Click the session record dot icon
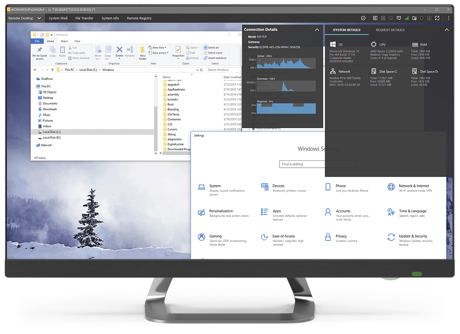460x334 pixels. tap(422, 18)
